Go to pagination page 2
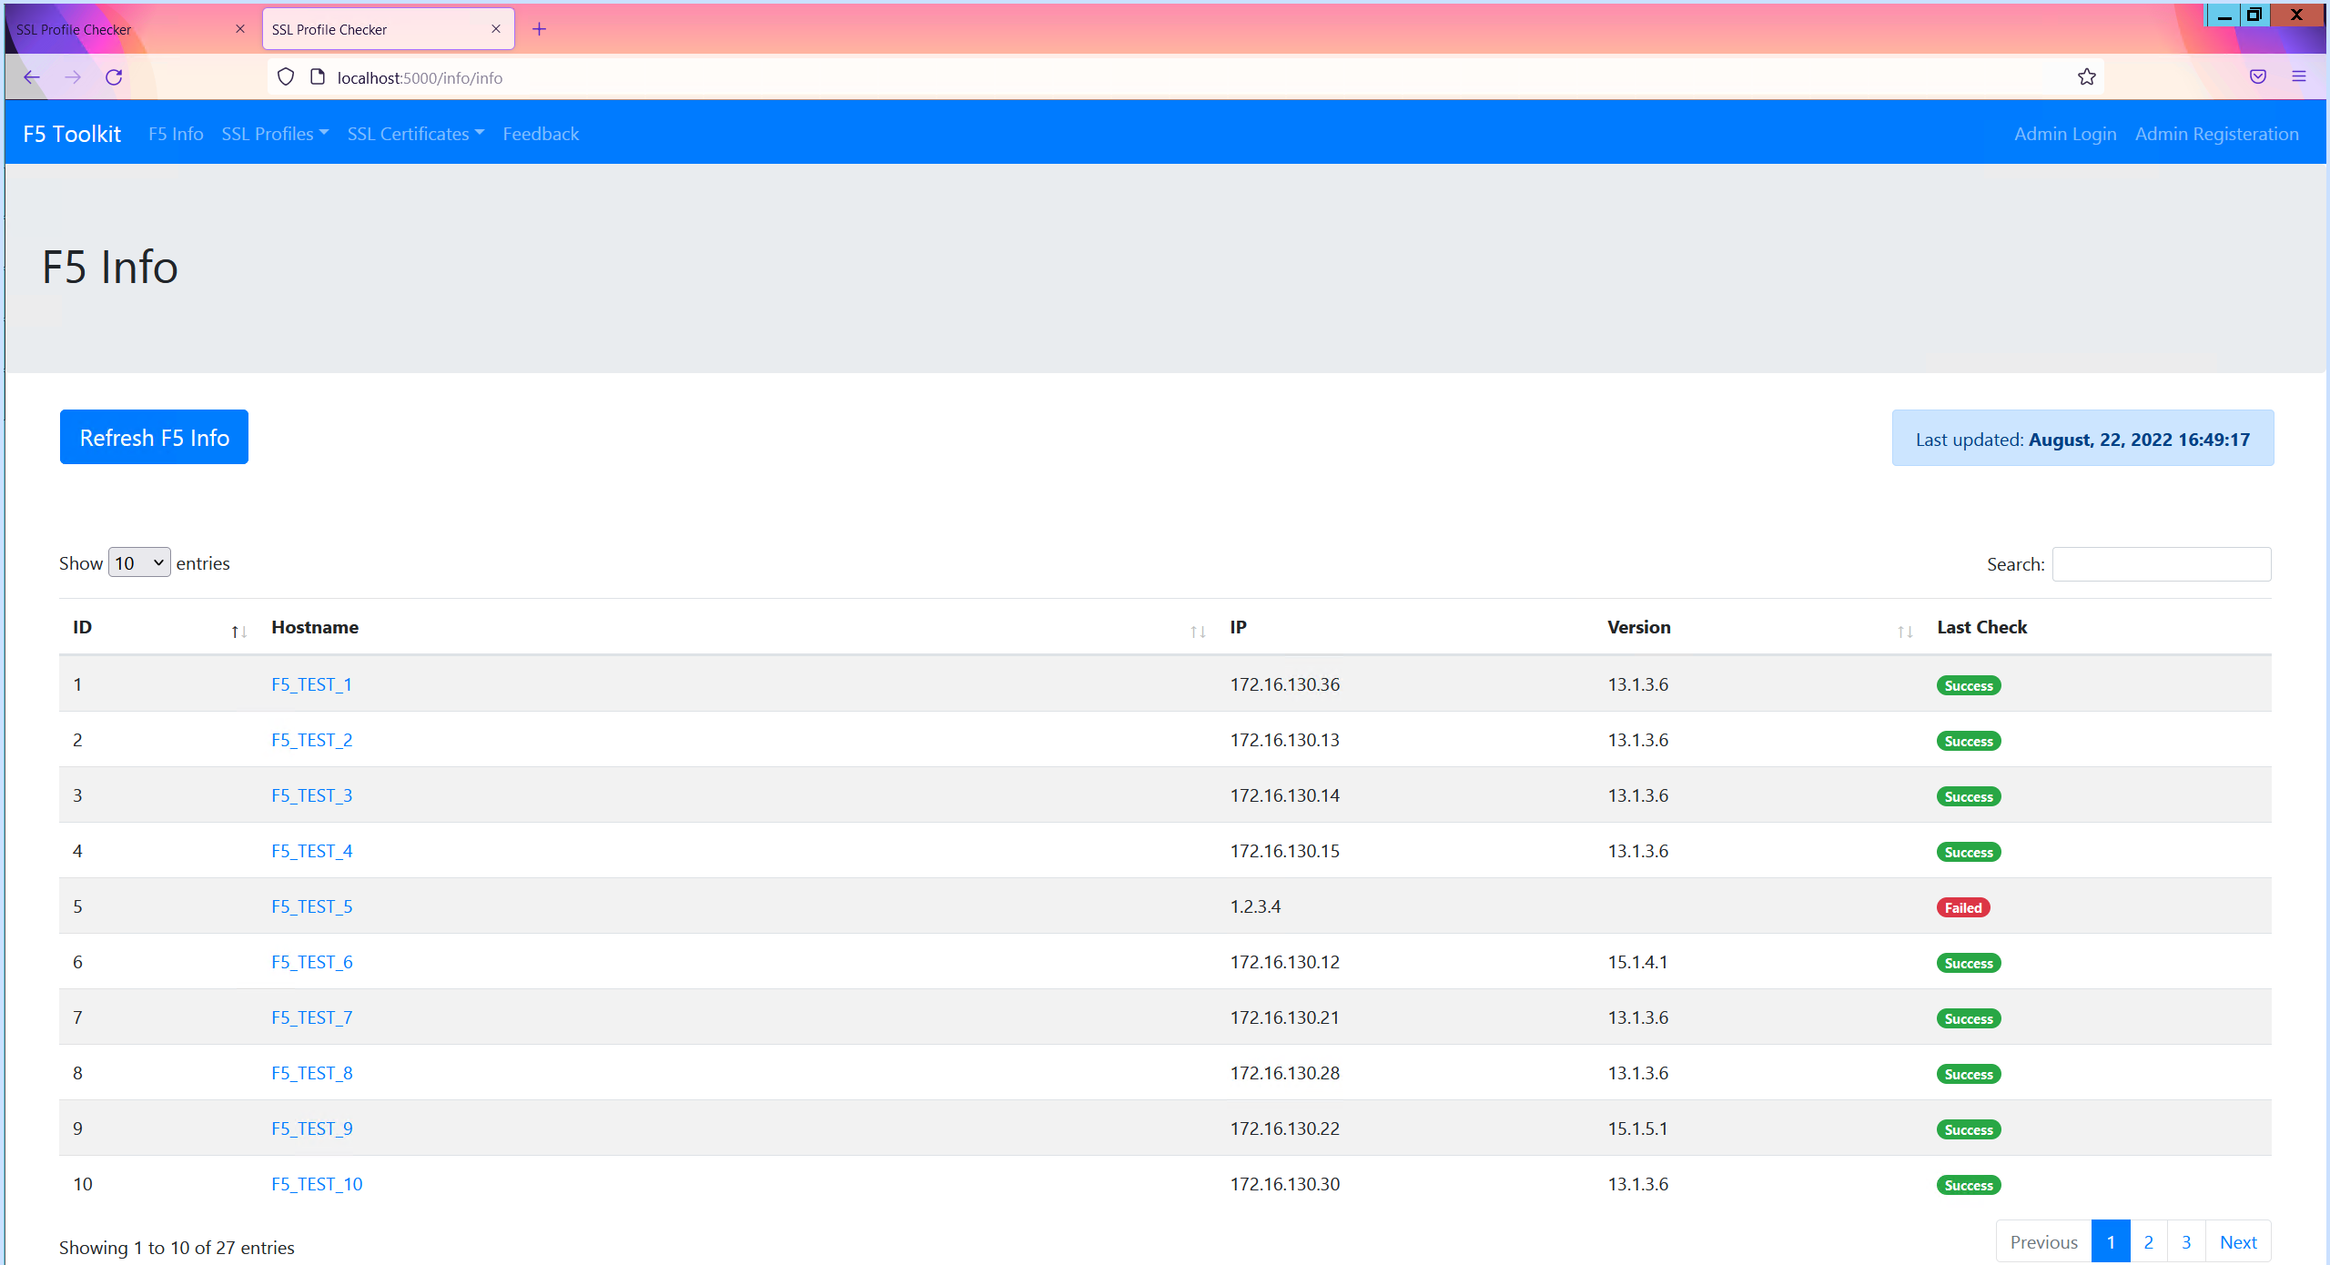Image resolution: width=2330 pixels, height=1265 pixels. tap(2148, 1242)
